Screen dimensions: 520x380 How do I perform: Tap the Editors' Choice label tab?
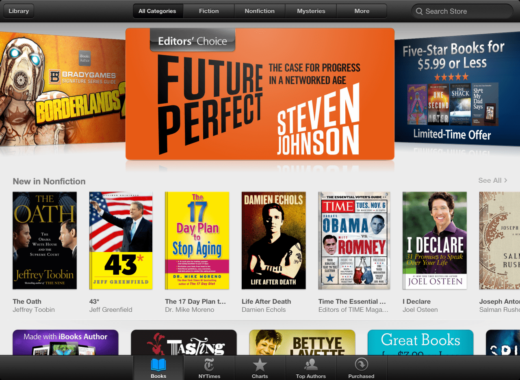click(193, 40)
